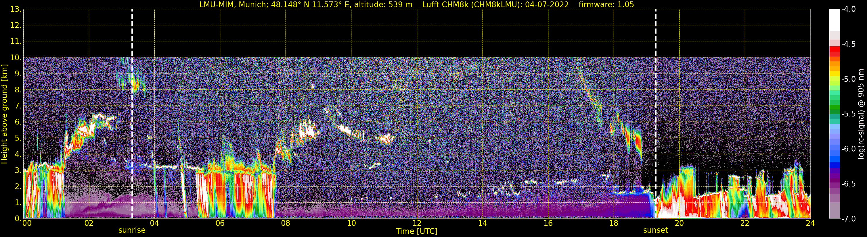Click the time axis tick label '22'
Viewport: 867px width, 237px height.
coord(745,224)
